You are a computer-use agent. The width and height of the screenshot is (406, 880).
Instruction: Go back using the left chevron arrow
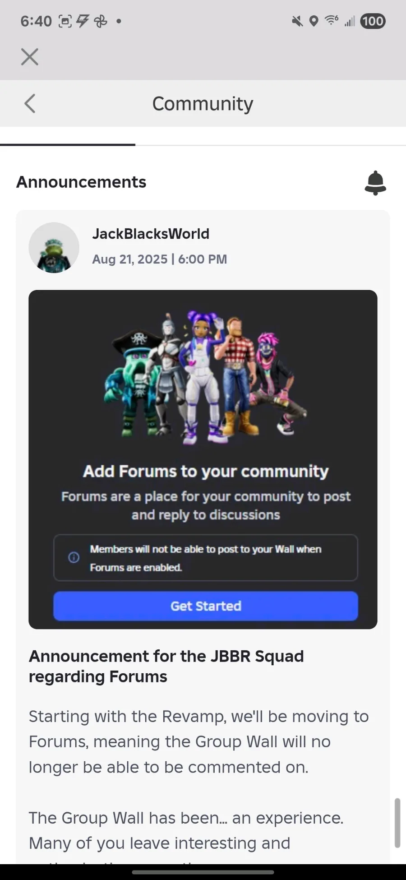(30, 103)
